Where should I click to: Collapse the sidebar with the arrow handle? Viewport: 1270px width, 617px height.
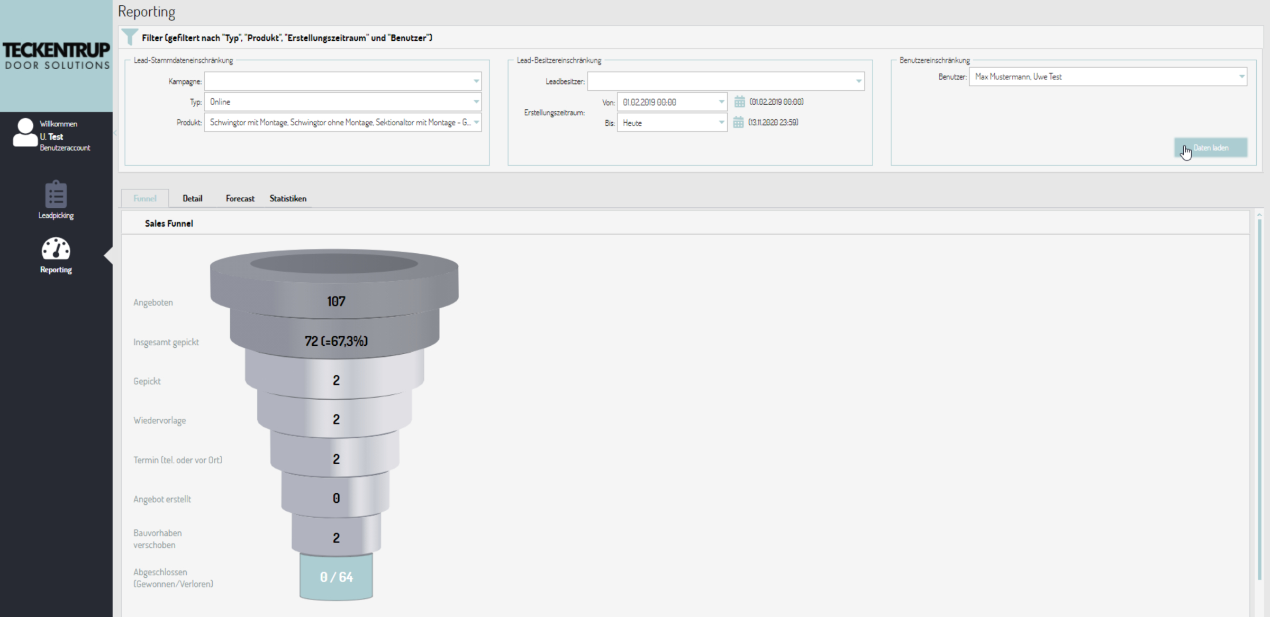(115, 133)
